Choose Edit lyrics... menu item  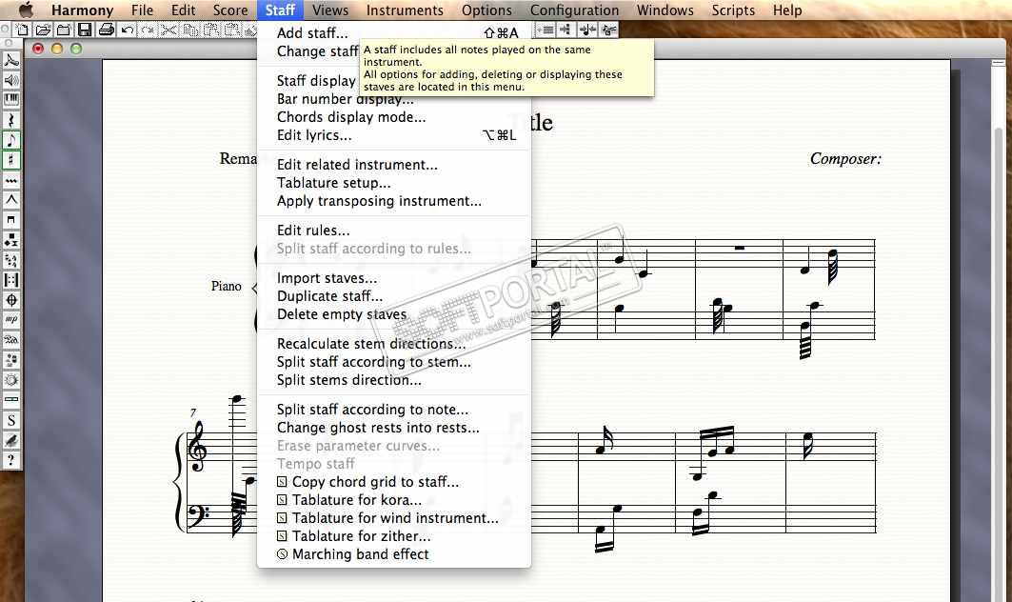(394, 135)
